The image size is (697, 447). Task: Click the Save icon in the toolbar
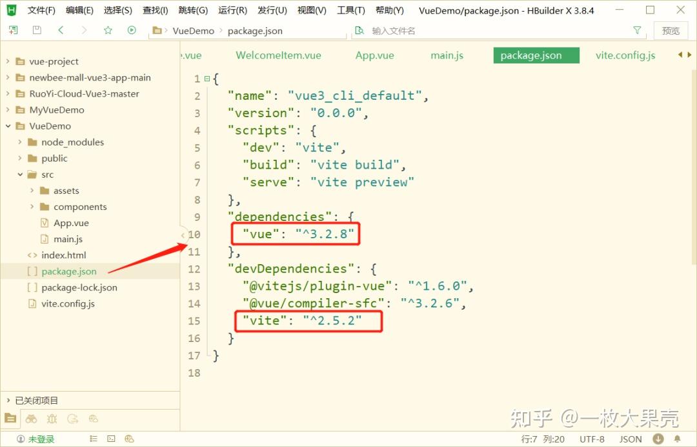[36, 30]
